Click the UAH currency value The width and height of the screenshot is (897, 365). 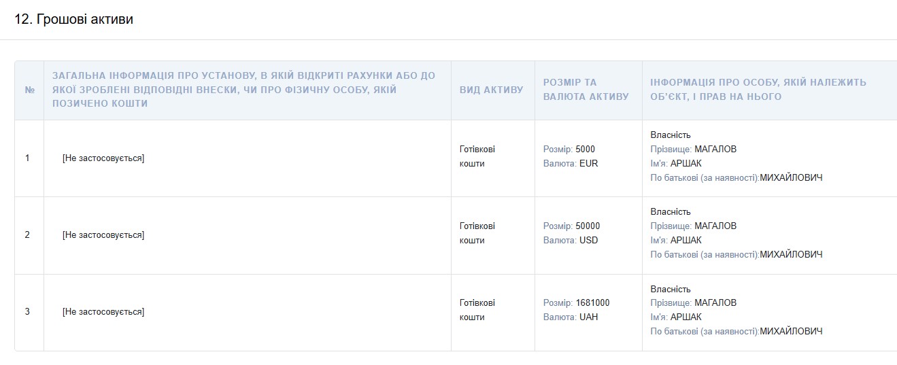pyautogui.click(x=588, y=317)
